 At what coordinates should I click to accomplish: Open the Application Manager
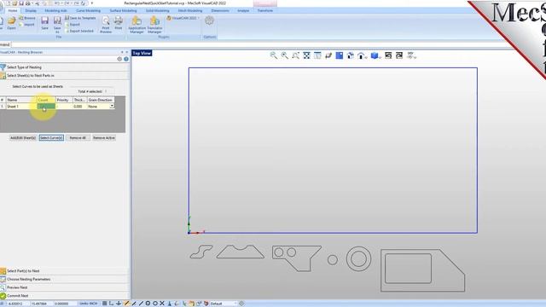point(136,25)
